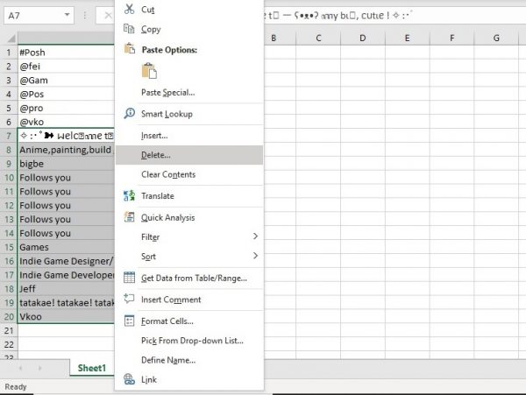Click the Get Data from Table/Range icon
Image resolution: width=526 pixels, height=395 pixels.
(x=130, y=279)
